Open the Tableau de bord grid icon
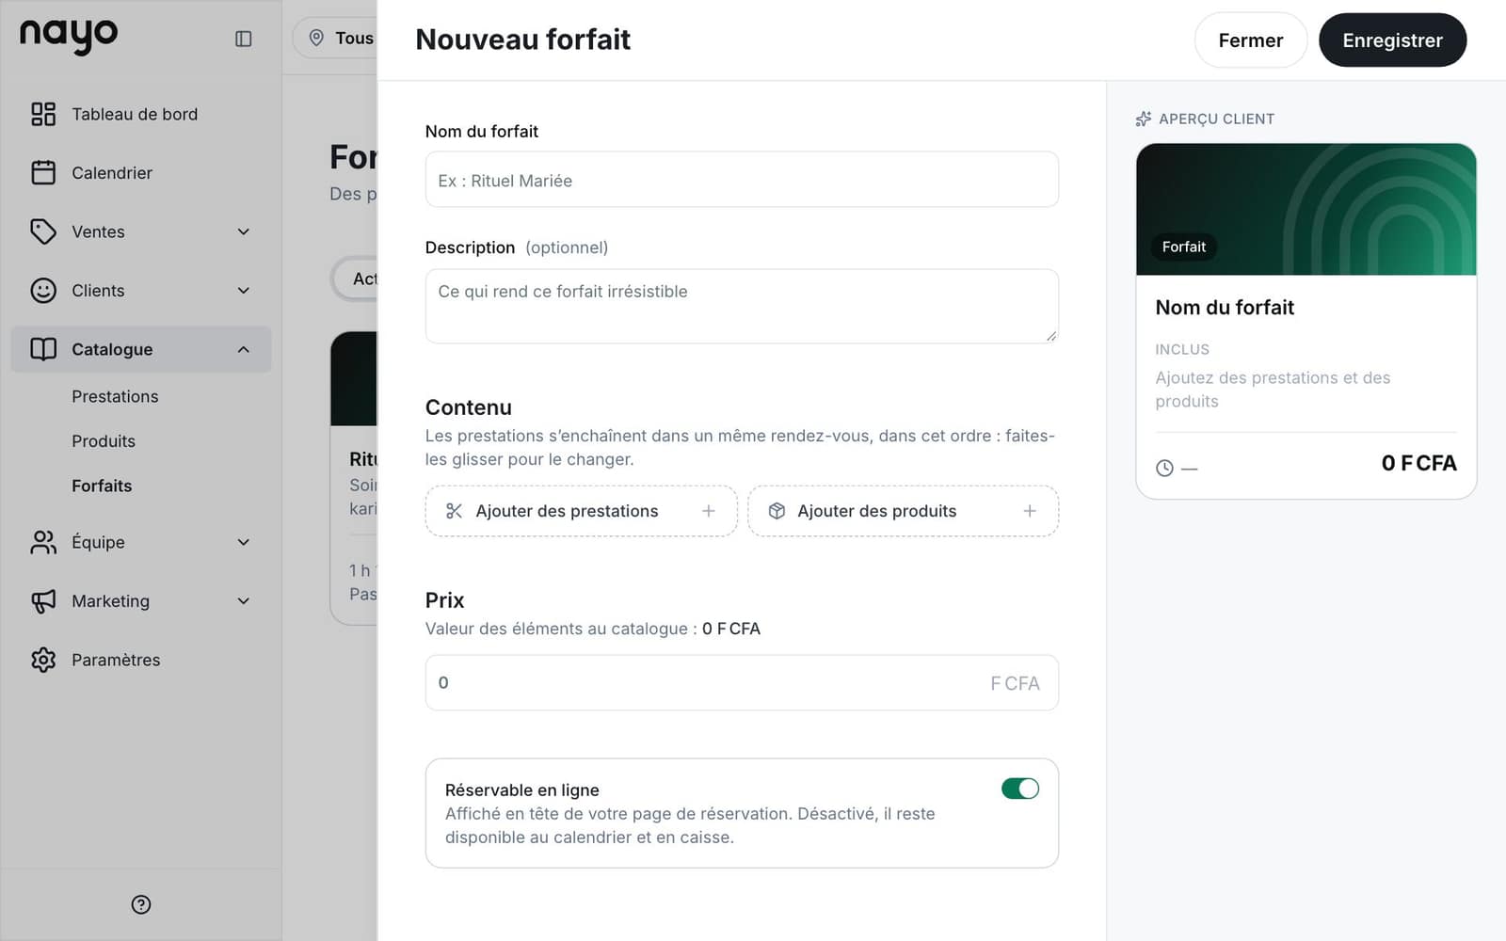The height and width of the screenshot is (941, 1506). click(43, 114)
